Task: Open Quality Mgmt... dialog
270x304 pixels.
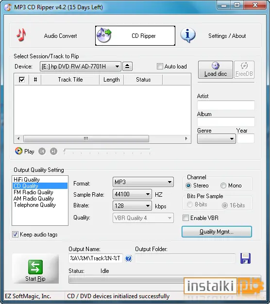Action: pos(217,232)
